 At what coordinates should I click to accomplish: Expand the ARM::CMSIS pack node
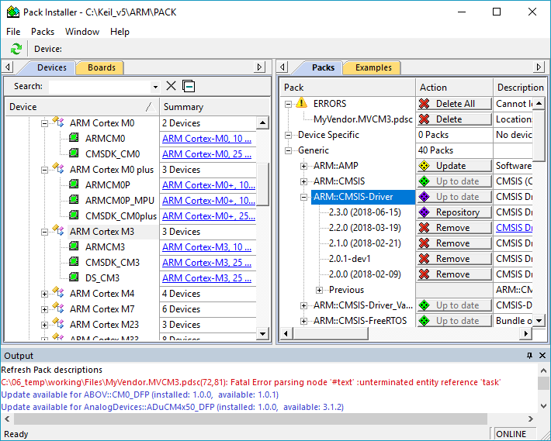pos(303,181)
